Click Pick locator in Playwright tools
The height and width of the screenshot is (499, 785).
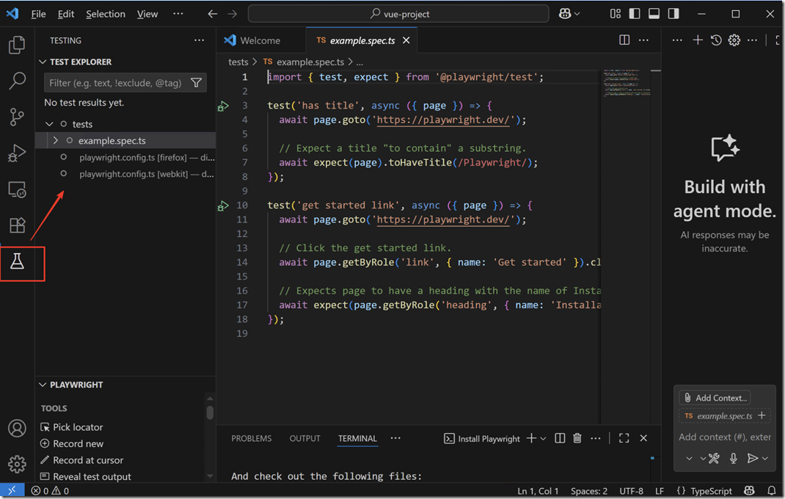pos(78,427)
